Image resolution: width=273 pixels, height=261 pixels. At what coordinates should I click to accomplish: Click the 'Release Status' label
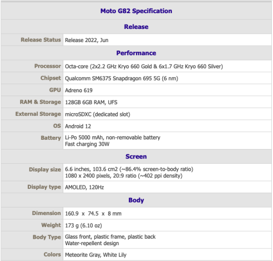tap(41, 40)
